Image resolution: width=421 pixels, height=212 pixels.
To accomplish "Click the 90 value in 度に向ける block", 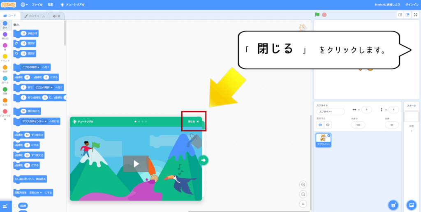I will pyautogui.click(x=23, y=111).
